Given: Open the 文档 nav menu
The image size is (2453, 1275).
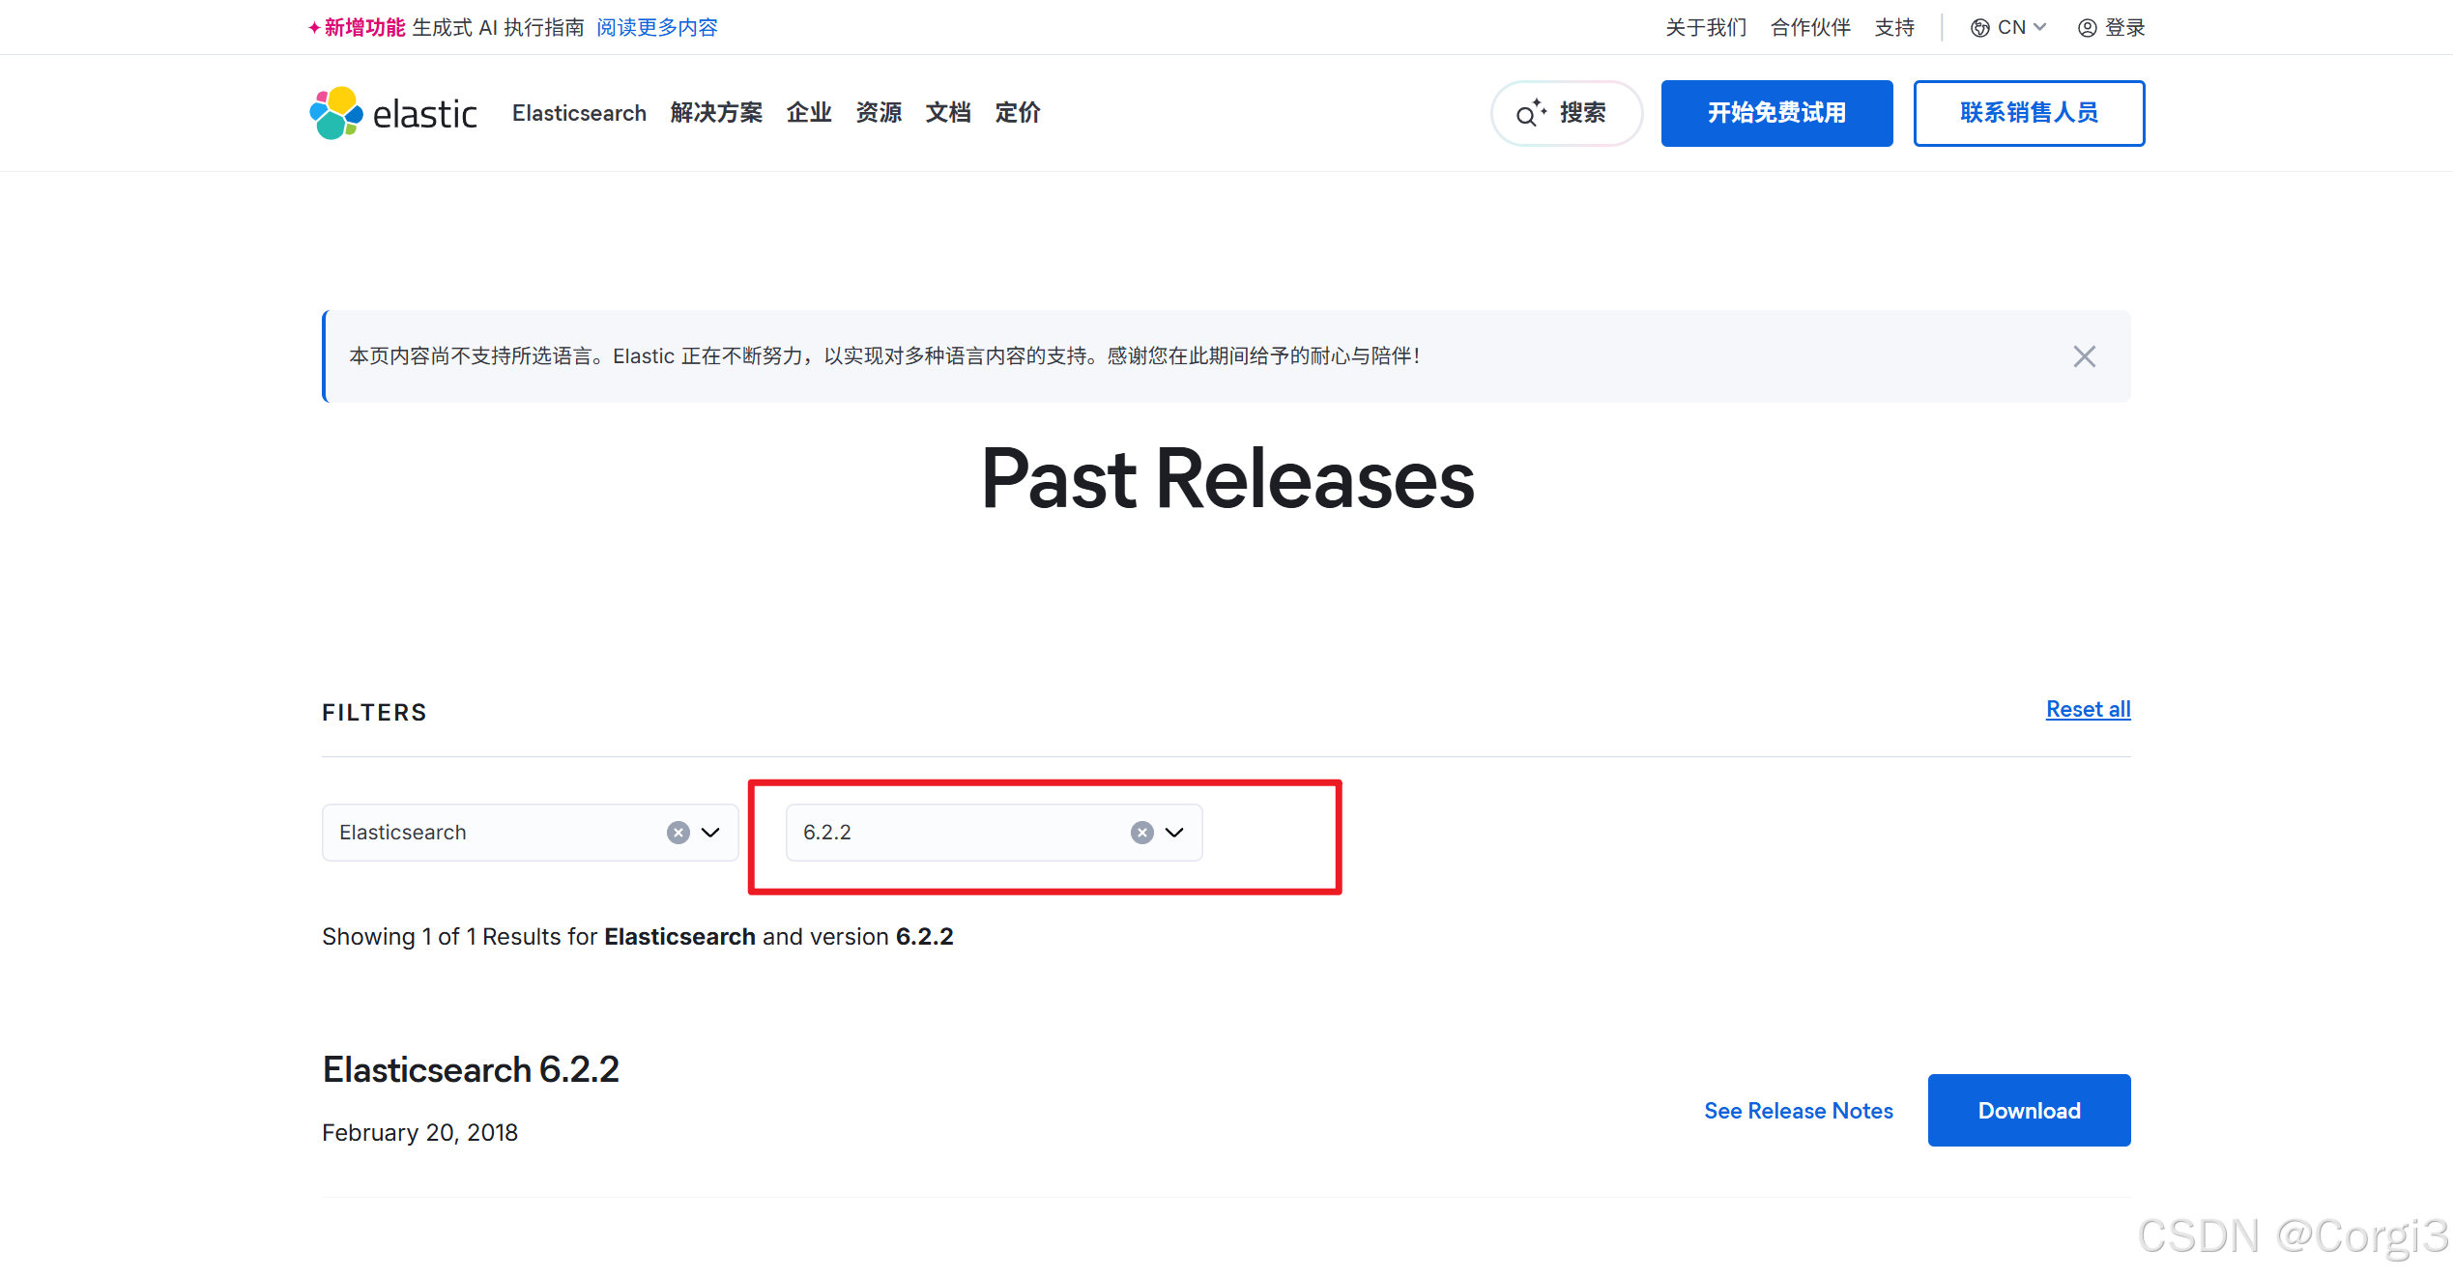Looking at the screenshot, I should pos(947,113).
